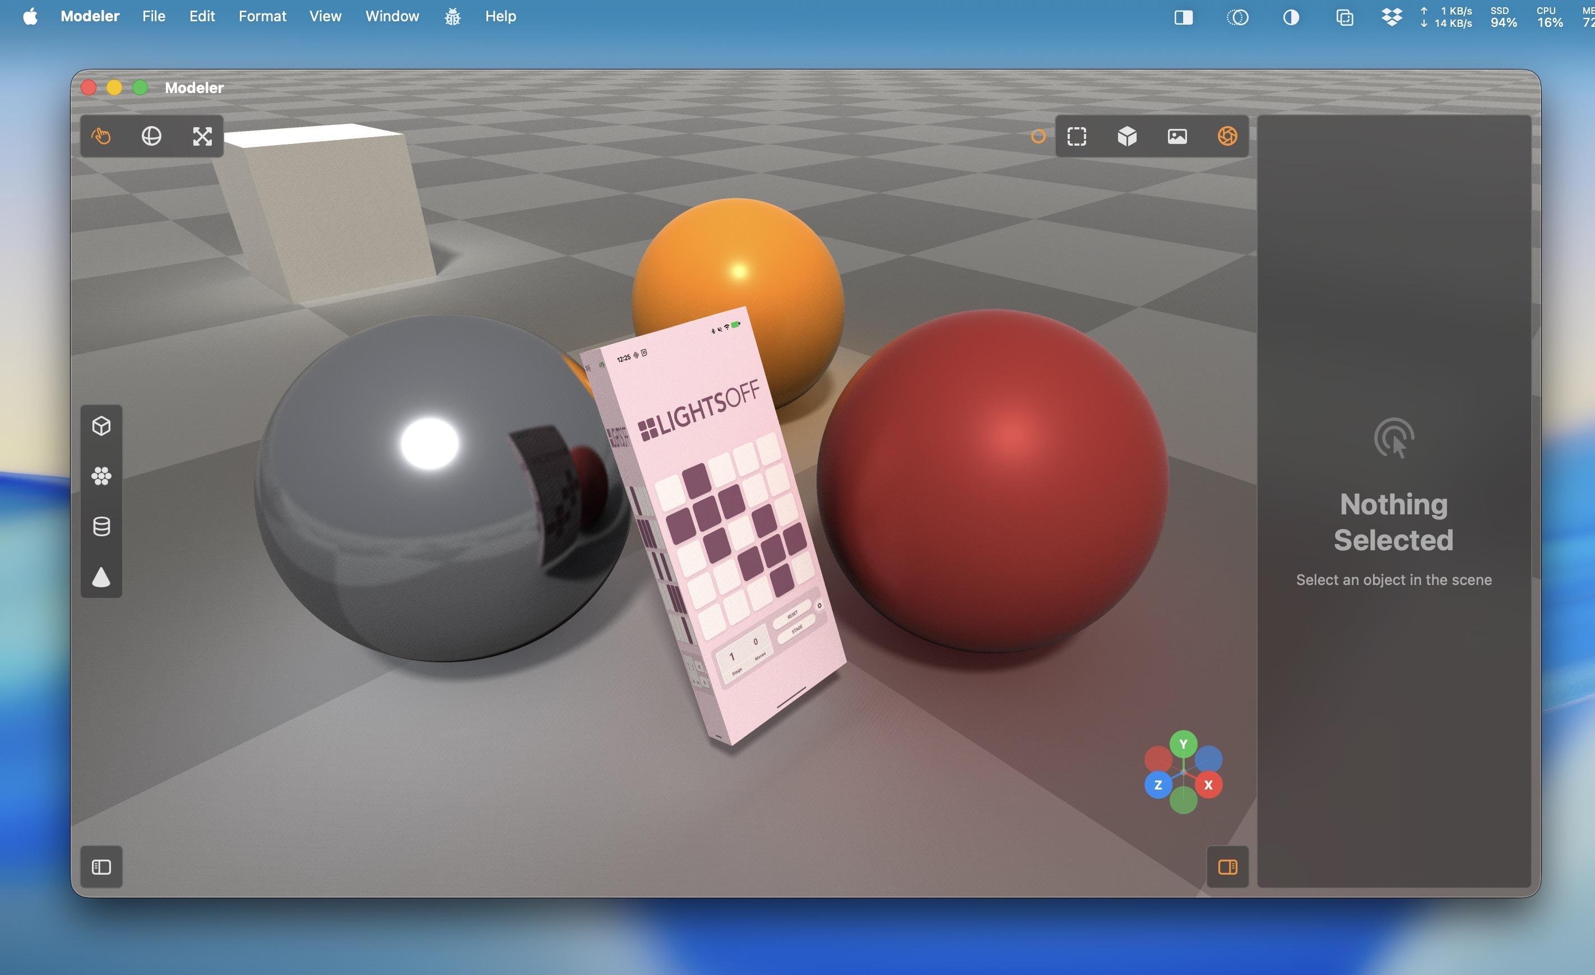
Task: Open the File menu
Action: (x=154, y=16)
